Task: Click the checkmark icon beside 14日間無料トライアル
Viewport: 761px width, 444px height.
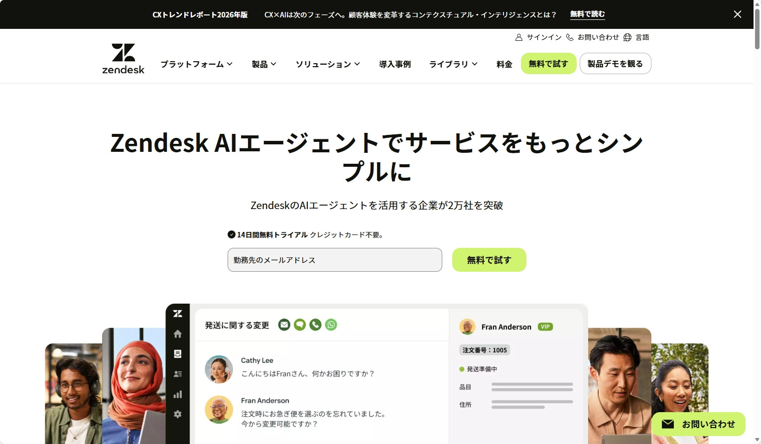Action: pos(232,234)
